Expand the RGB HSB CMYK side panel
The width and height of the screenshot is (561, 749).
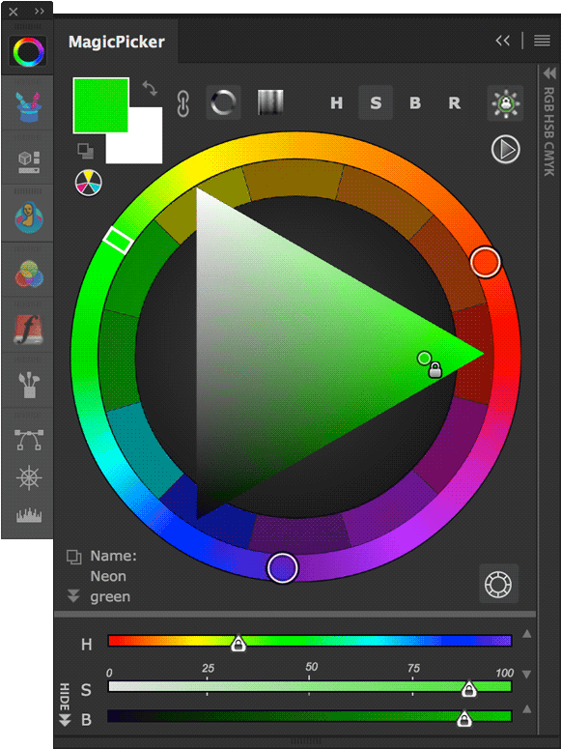click(x=549, y=73)
